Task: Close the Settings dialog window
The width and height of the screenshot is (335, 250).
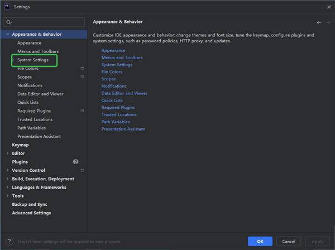Action: 328,7
